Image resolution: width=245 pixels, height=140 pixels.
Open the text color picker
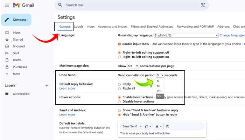(x=158, y=126)
